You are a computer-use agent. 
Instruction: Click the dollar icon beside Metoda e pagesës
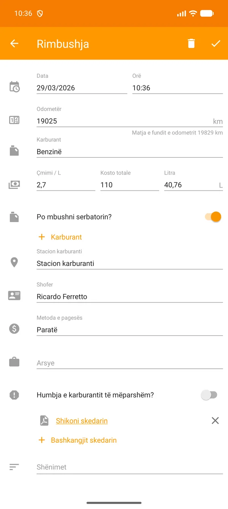pyautogui.click(x=14, y=328)
